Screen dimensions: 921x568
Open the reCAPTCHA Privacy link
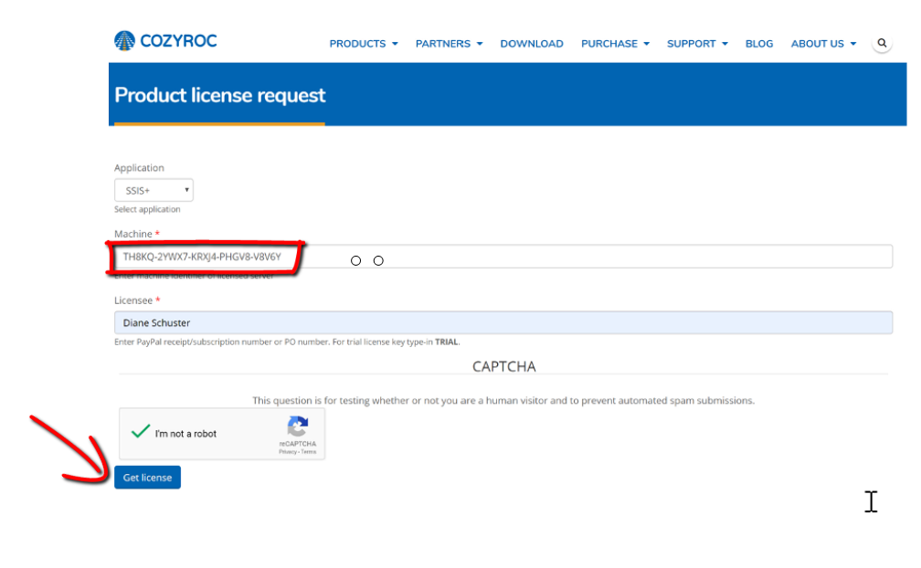pos(287,452)
